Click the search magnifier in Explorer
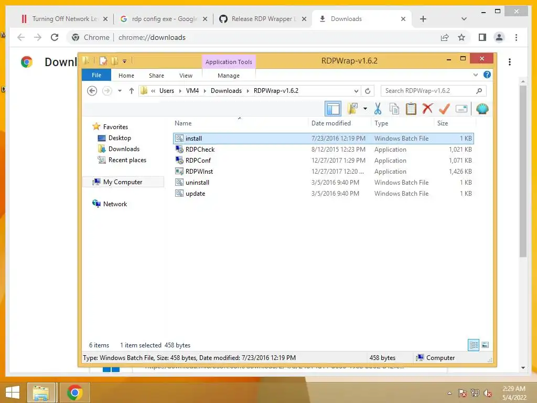Screen dimensions: 537x403 [479, 91]
